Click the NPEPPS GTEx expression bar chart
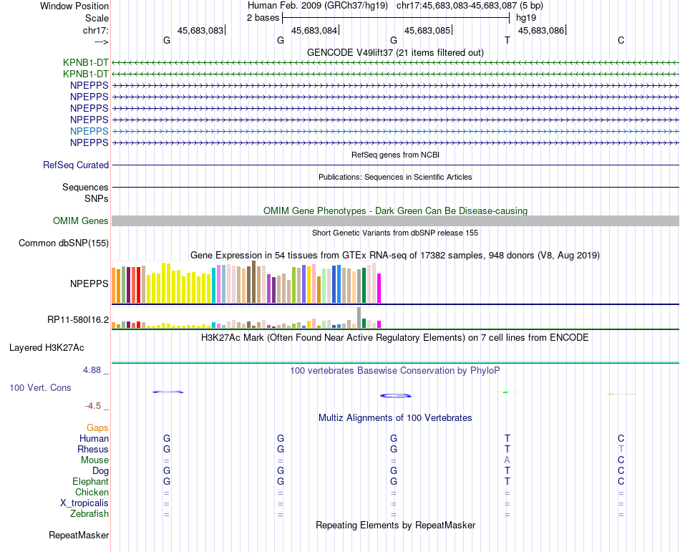This screenshot has height=552, width=680. pos(246,282)
